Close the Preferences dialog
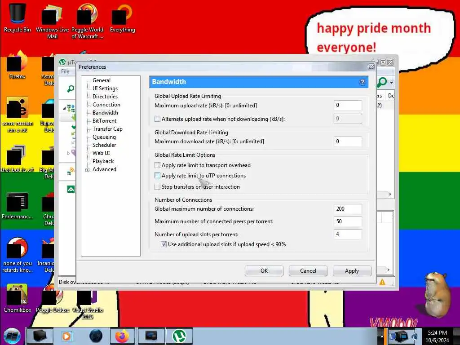This screenshot has height=345, width=460. pyautogui.click(x=371, y=67)
